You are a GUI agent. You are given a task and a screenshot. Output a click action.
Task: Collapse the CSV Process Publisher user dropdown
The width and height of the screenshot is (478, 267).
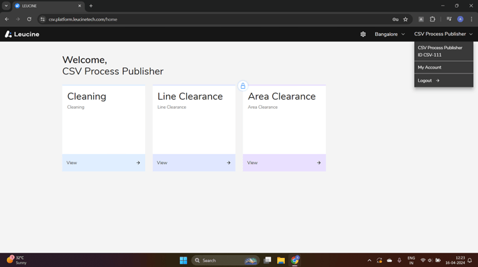click(443, 34)
